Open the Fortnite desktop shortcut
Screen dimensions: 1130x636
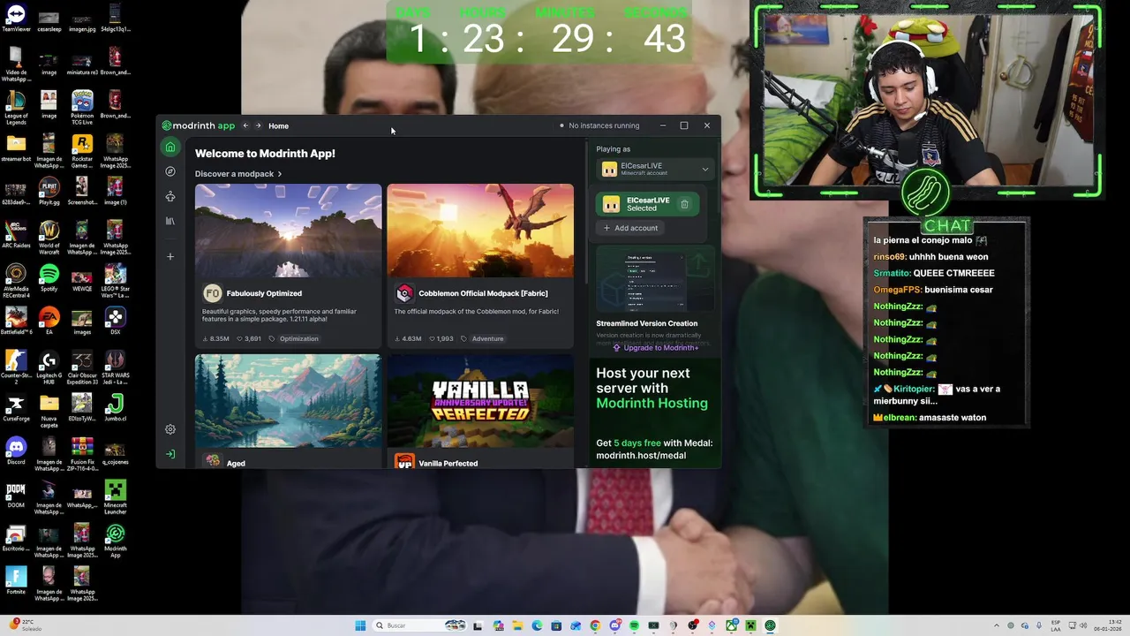pyautogui.click(x=16, y=581)
